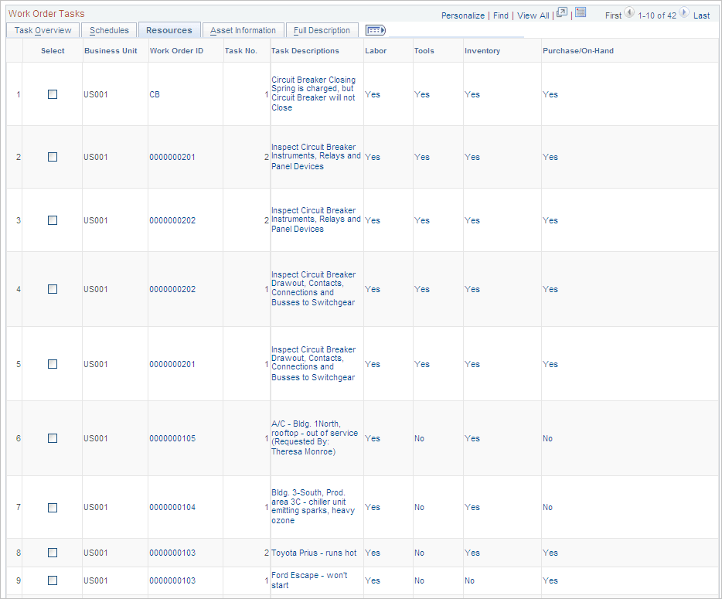
Task: Click the download to spreadsheet icon
Action: point(579,14)
